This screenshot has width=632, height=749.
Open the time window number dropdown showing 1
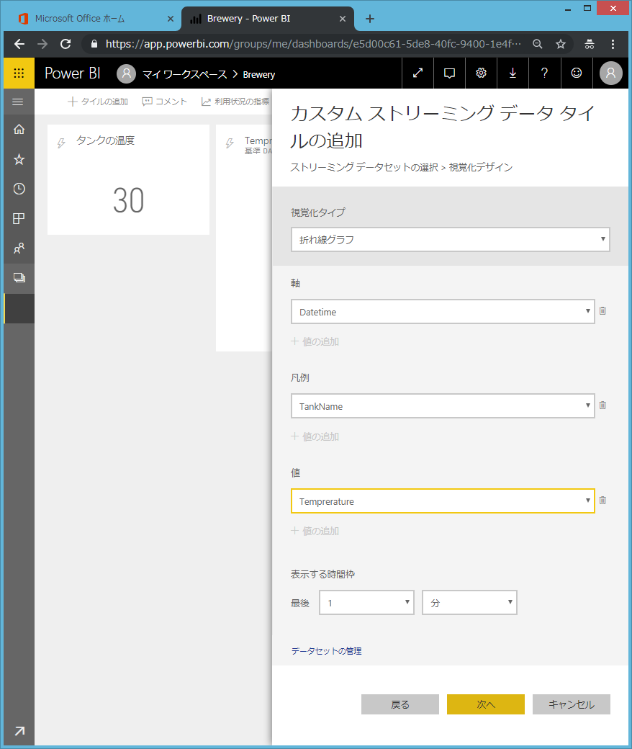point(366,603)
